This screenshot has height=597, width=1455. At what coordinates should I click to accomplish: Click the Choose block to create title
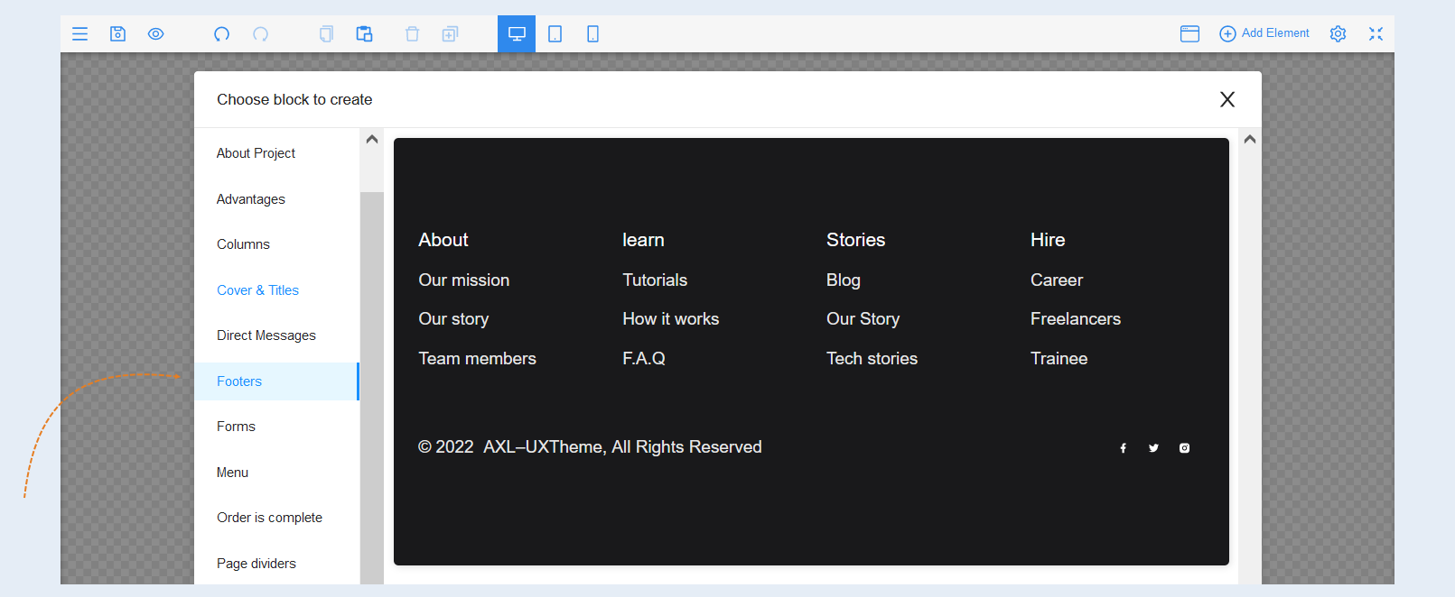pyautogui.click(x=294, y=99)
